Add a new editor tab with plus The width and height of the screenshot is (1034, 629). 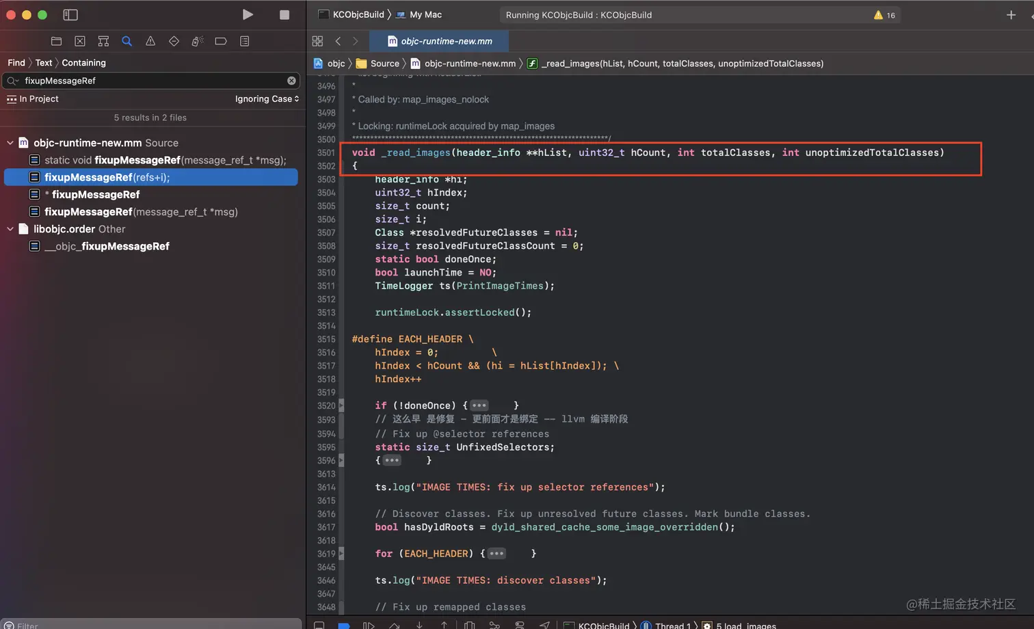click(1011, 14)
